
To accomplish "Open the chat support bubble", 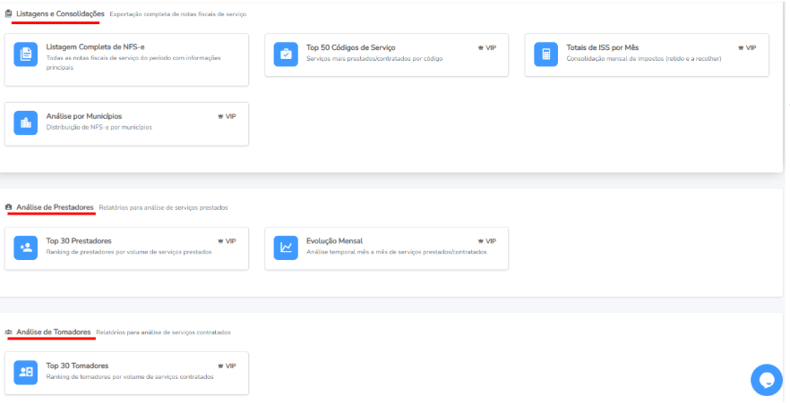I will point(766,380).
